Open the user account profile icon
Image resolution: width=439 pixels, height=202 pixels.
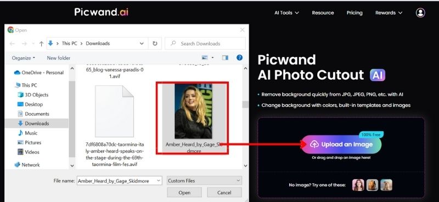point(420,13)
